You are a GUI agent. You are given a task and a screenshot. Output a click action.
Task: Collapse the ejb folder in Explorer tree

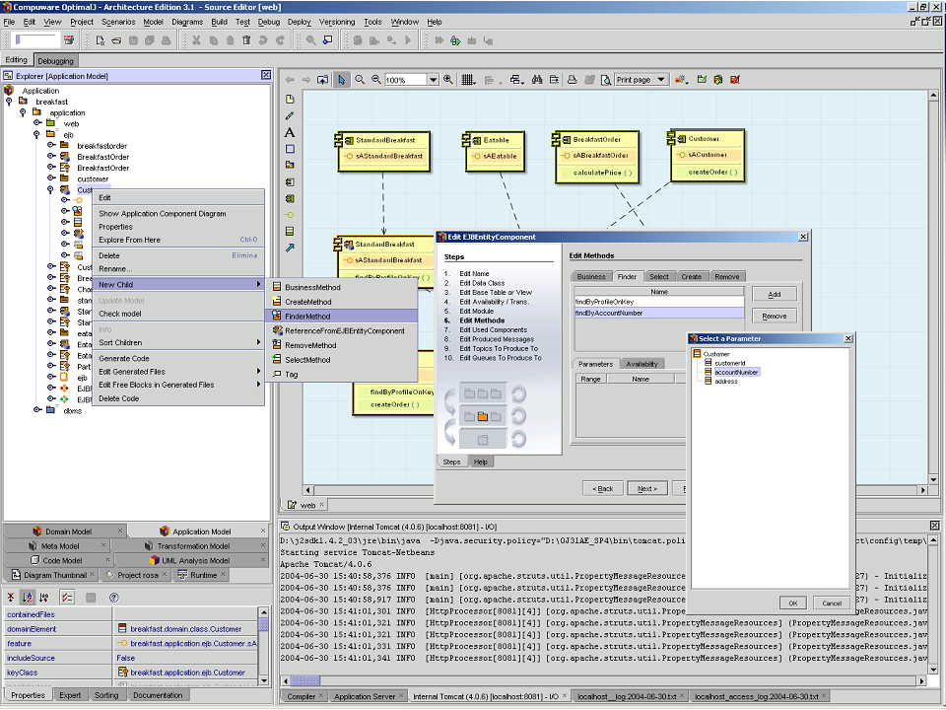pos(37,135)
